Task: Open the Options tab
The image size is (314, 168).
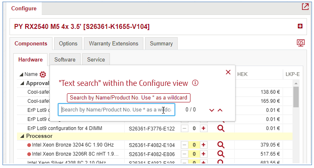Action: (x=68, y=44)
